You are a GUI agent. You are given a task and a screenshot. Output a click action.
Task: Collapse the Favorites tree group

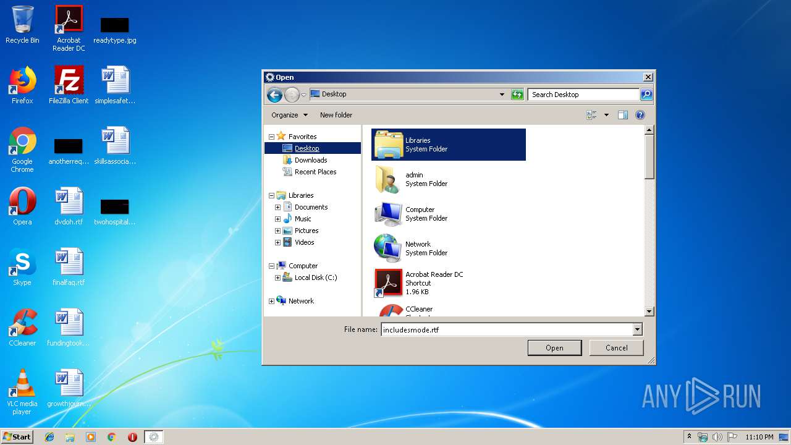point(271,137)
